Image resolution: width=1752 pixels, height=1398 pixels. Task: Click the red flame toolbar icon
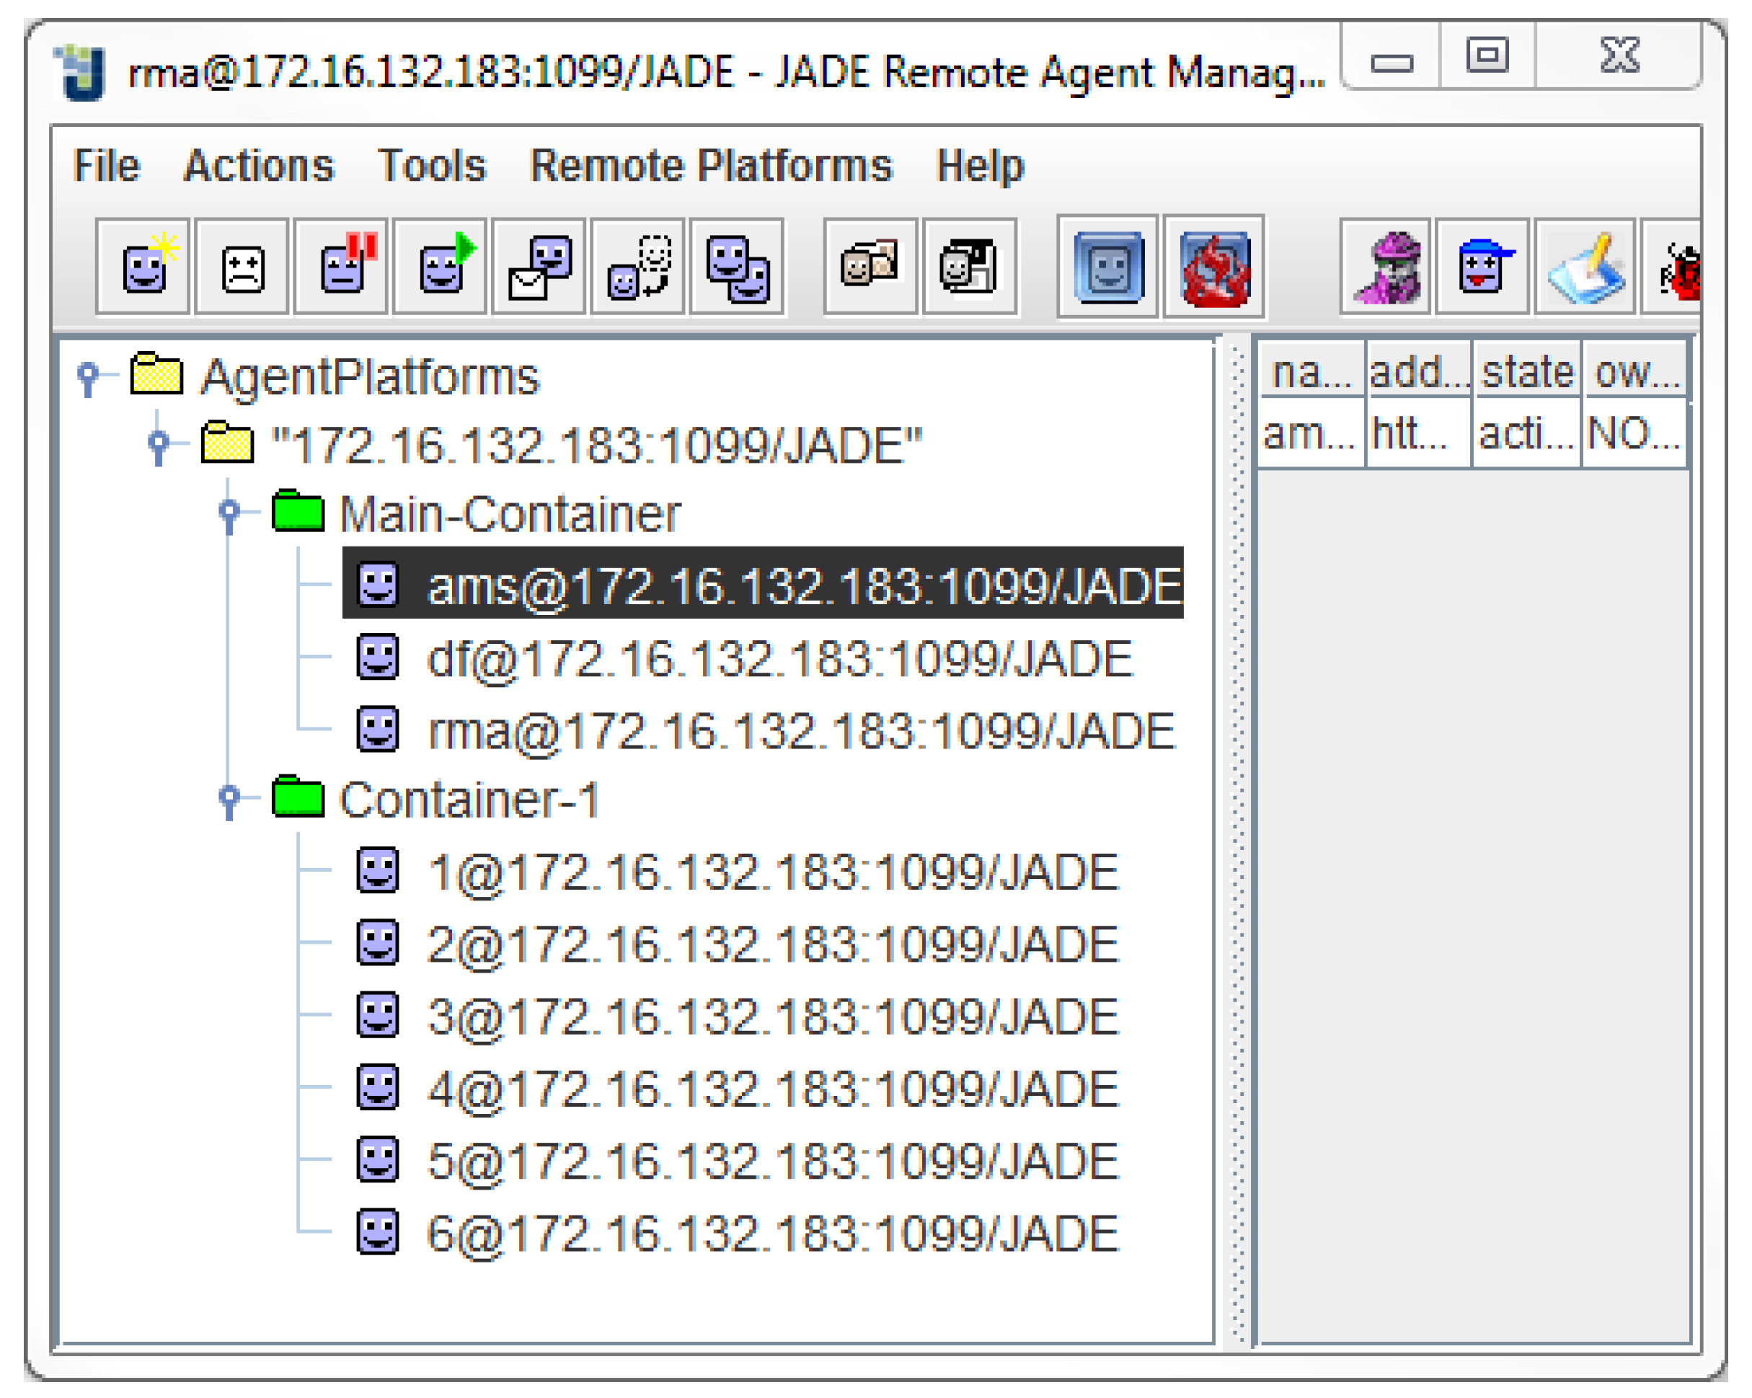[1214, 267]
